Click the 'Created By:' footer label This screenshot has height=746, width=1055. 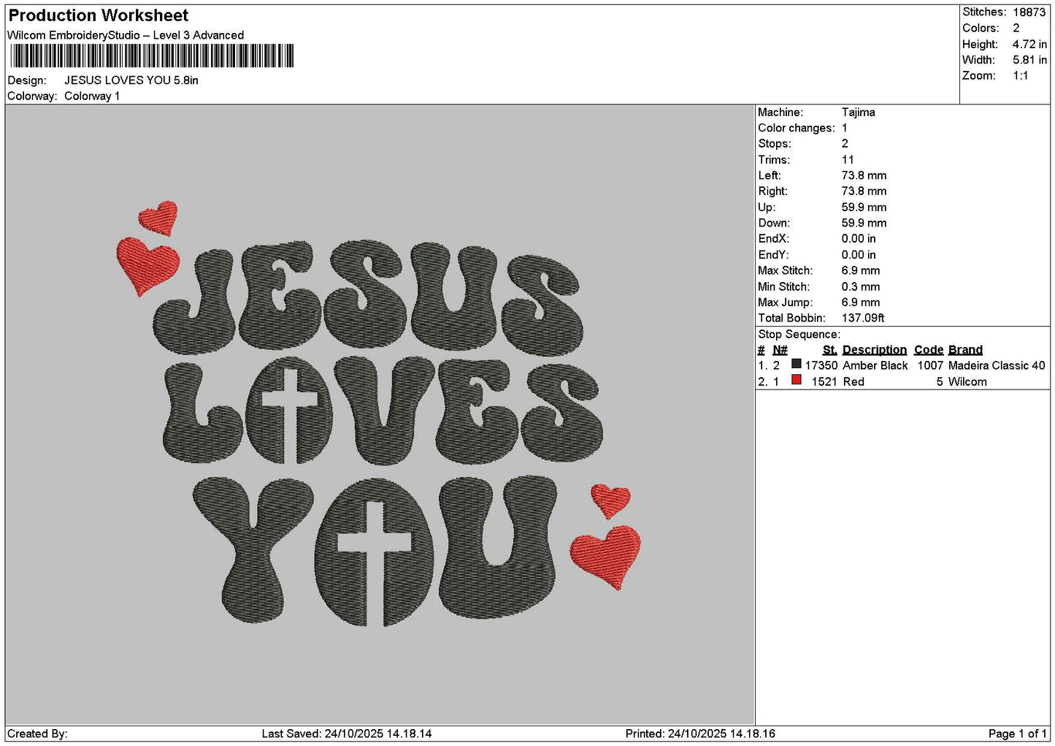coord(37,734)
